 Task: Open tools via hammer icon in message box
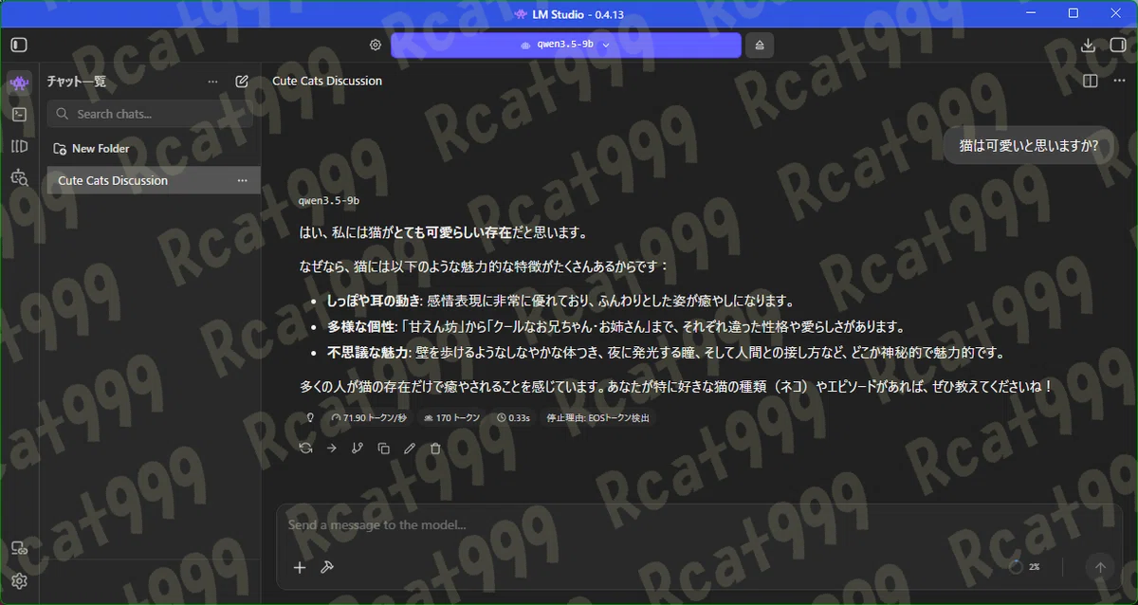pyautogui.click(x=327, y=567)
